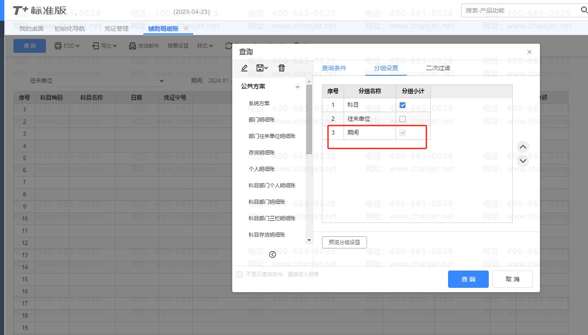Screen dimensions: 588x335
Task: Enable 分组小计 checkbox for 往来单位
Action: (x=403, y=119)
